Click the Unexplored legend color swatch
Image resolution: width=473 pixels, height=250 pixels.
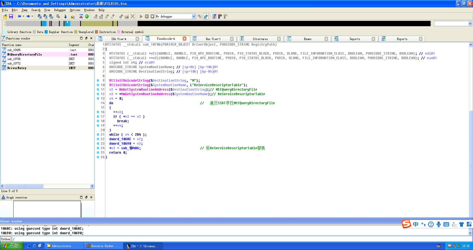[x=76, y=32]
